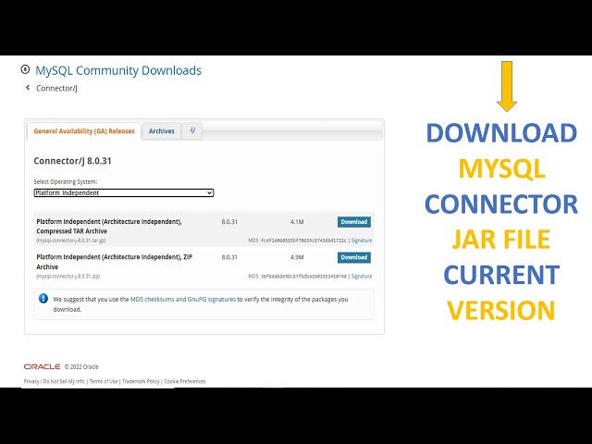Click the Connector/J breadcrumb text
This screenshot has width=592, height=444.
tap(56, 89)
